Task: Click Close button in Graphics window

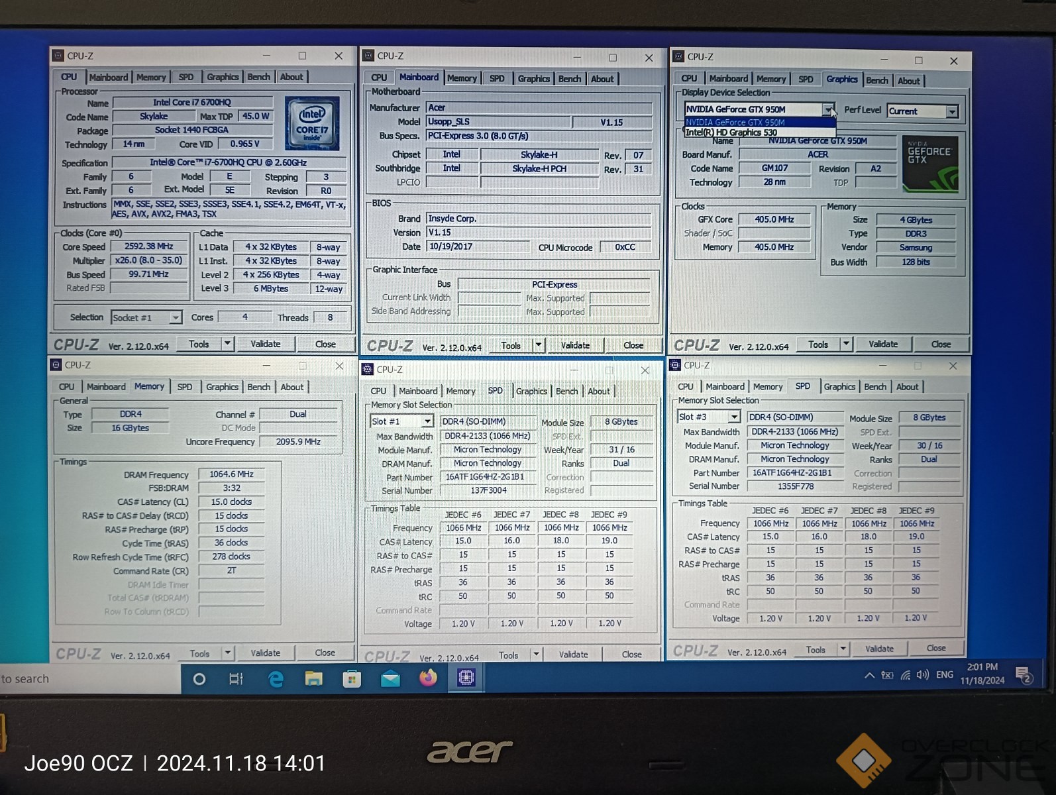Action: [x=941, y=344]
